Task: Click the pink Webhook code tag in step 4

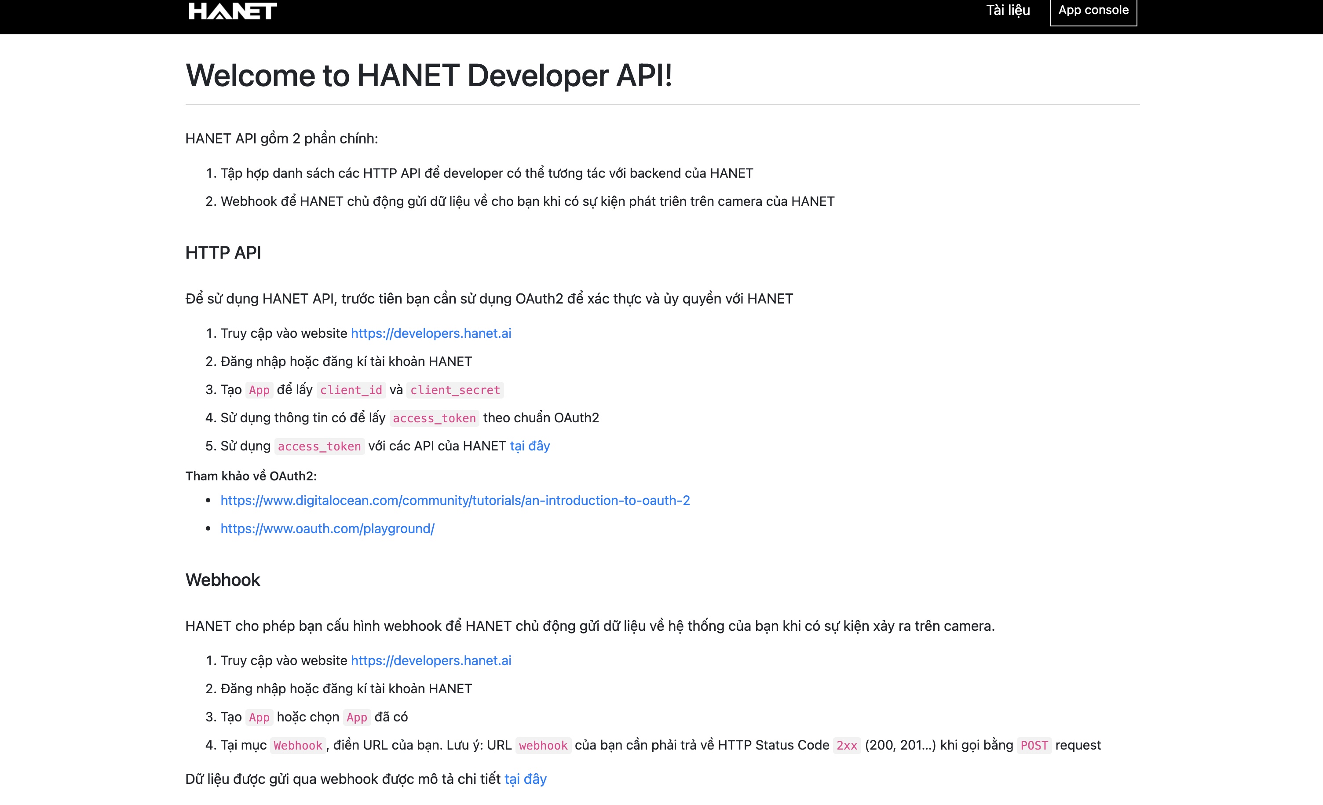Action: coord(297,745)
